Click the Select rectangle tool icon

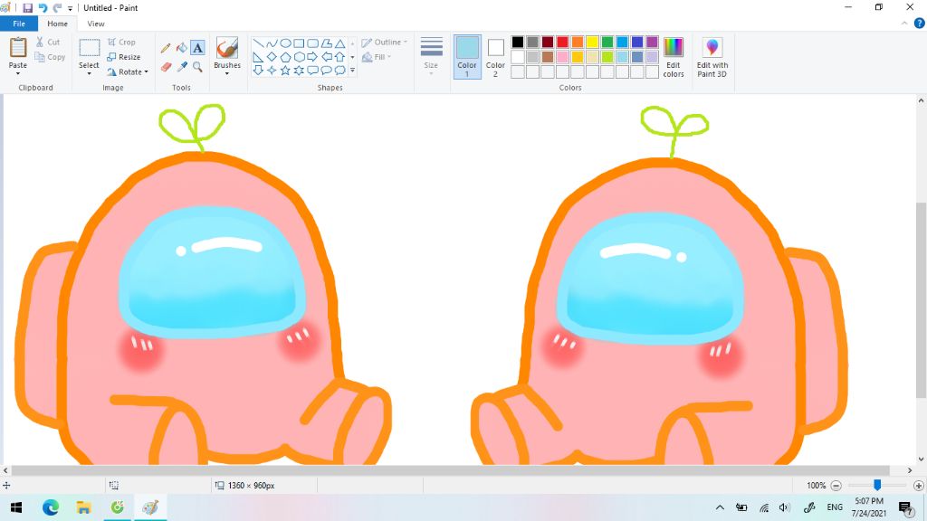[x=90, y=48]
